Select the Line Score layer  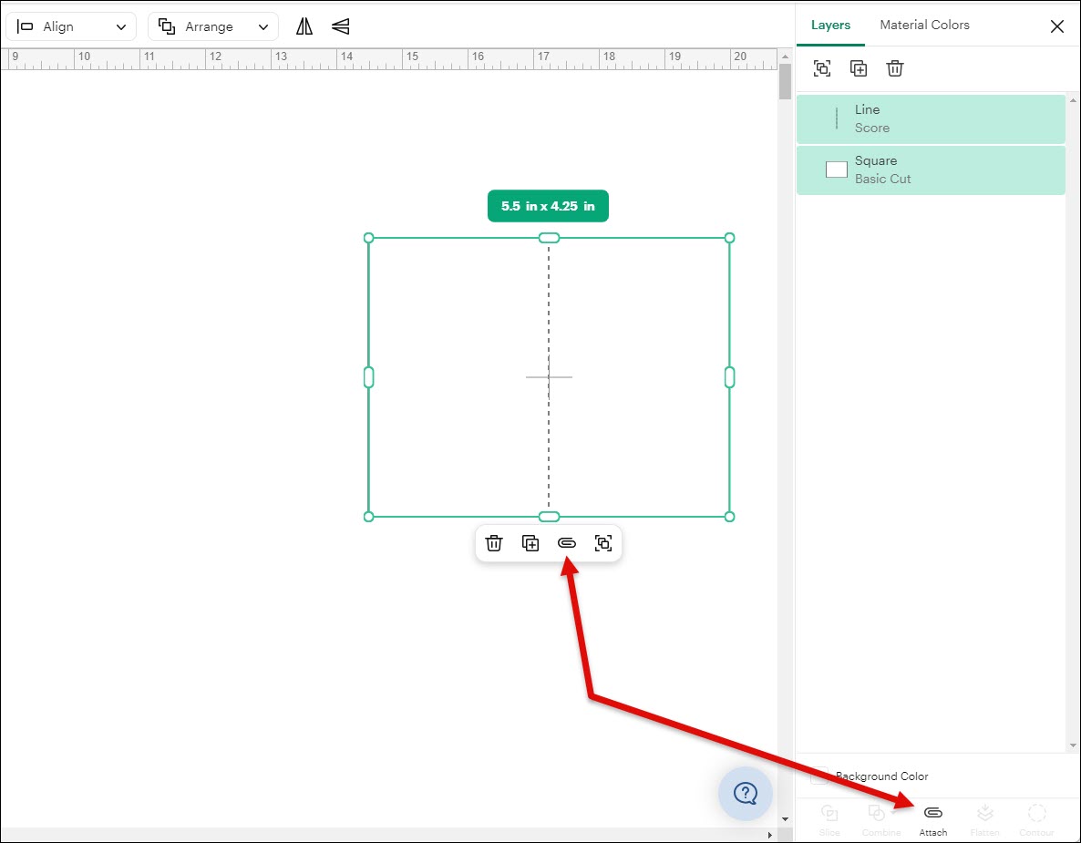[930, 118]
